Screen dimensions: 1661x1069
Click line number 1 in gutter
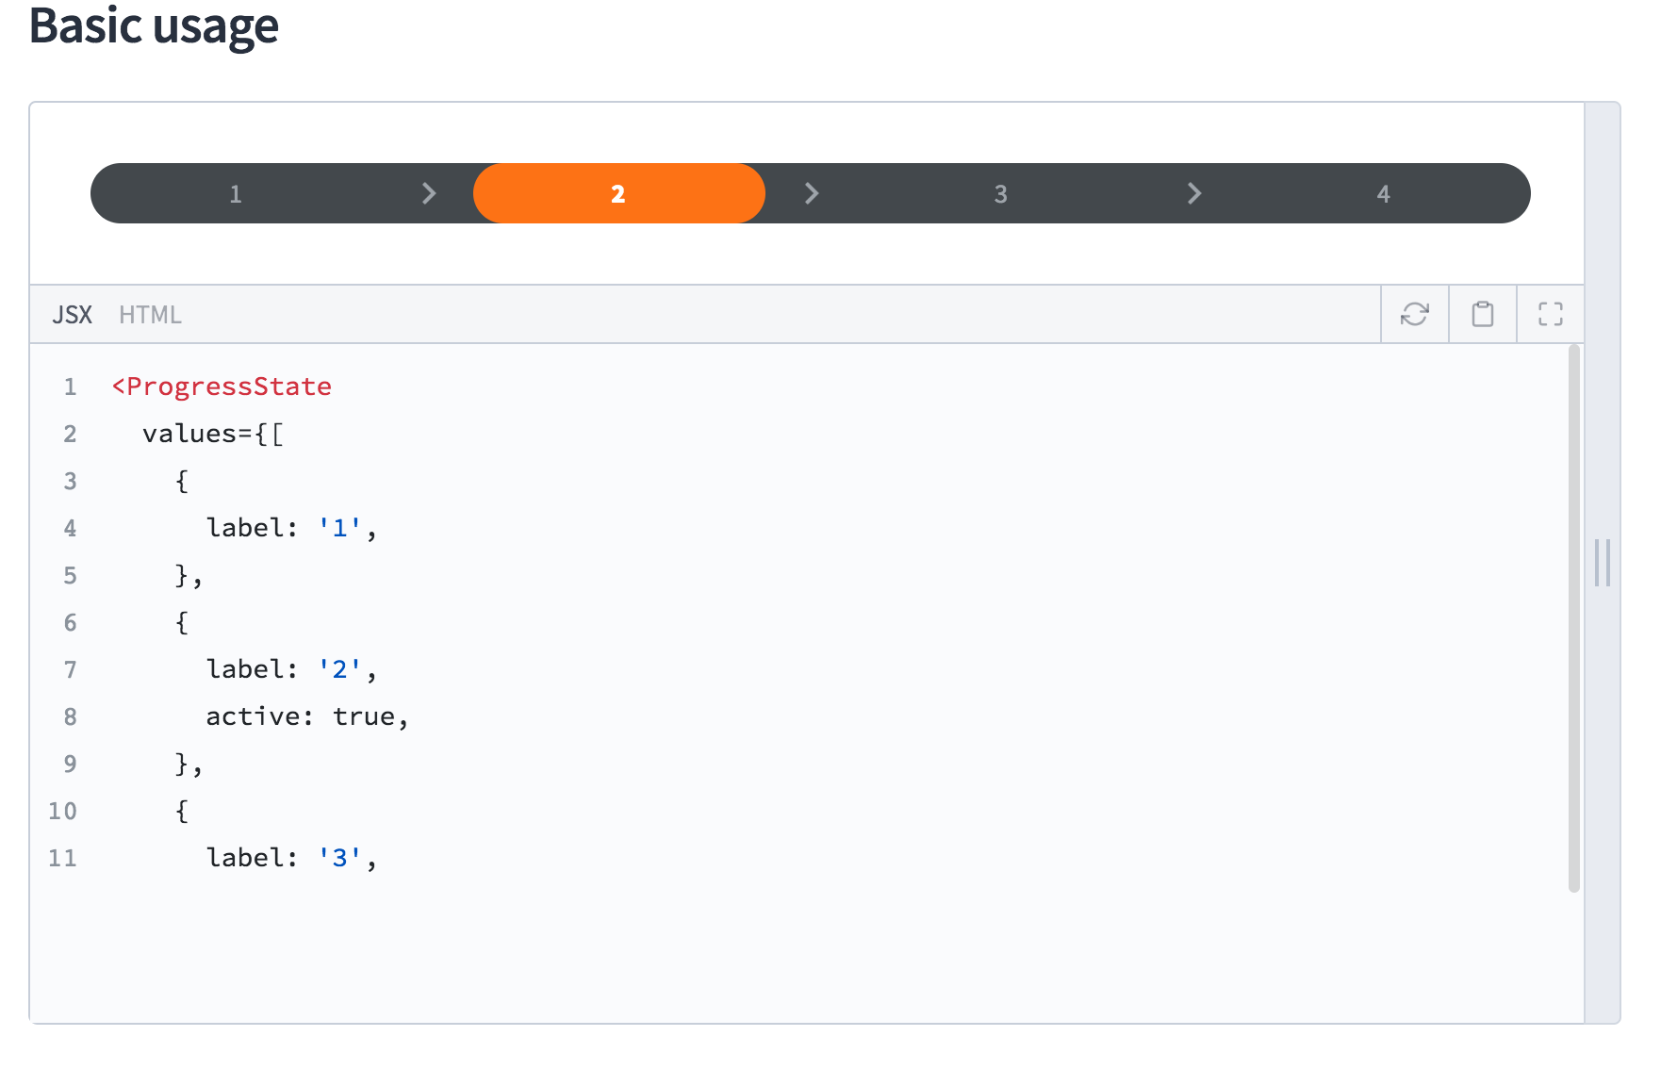70,386
